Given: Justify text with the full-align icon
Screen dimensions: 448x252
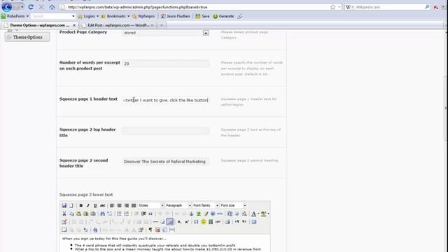Looking at the screenshot, I should point(134,205).
